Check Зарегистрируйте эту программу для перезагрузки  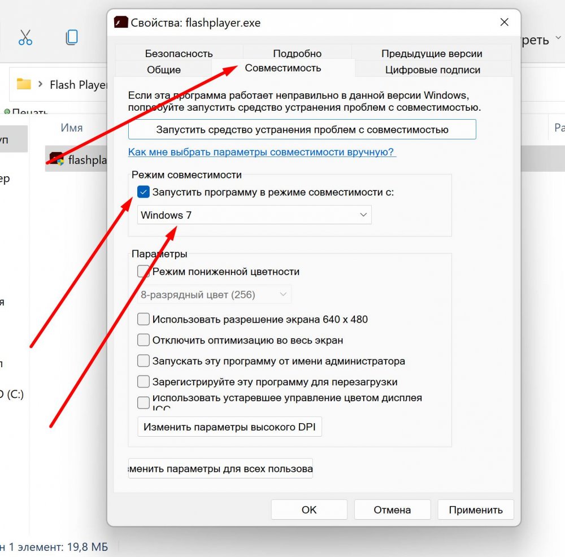click(x=144, y=381)
